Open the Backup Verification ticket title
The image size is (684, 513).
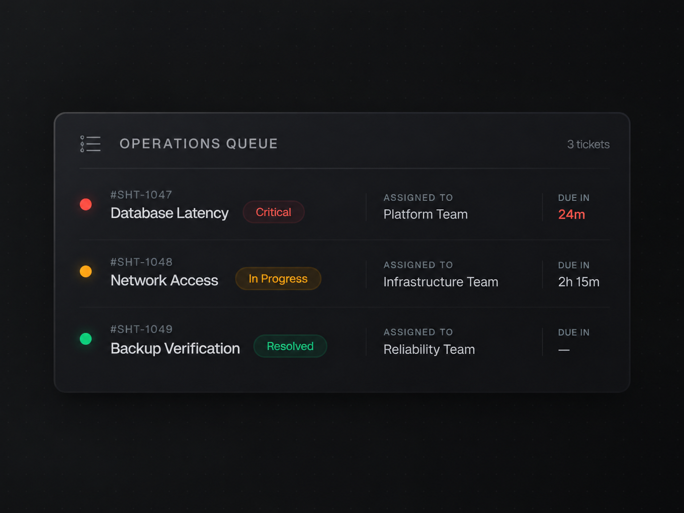tap(175, 349)
